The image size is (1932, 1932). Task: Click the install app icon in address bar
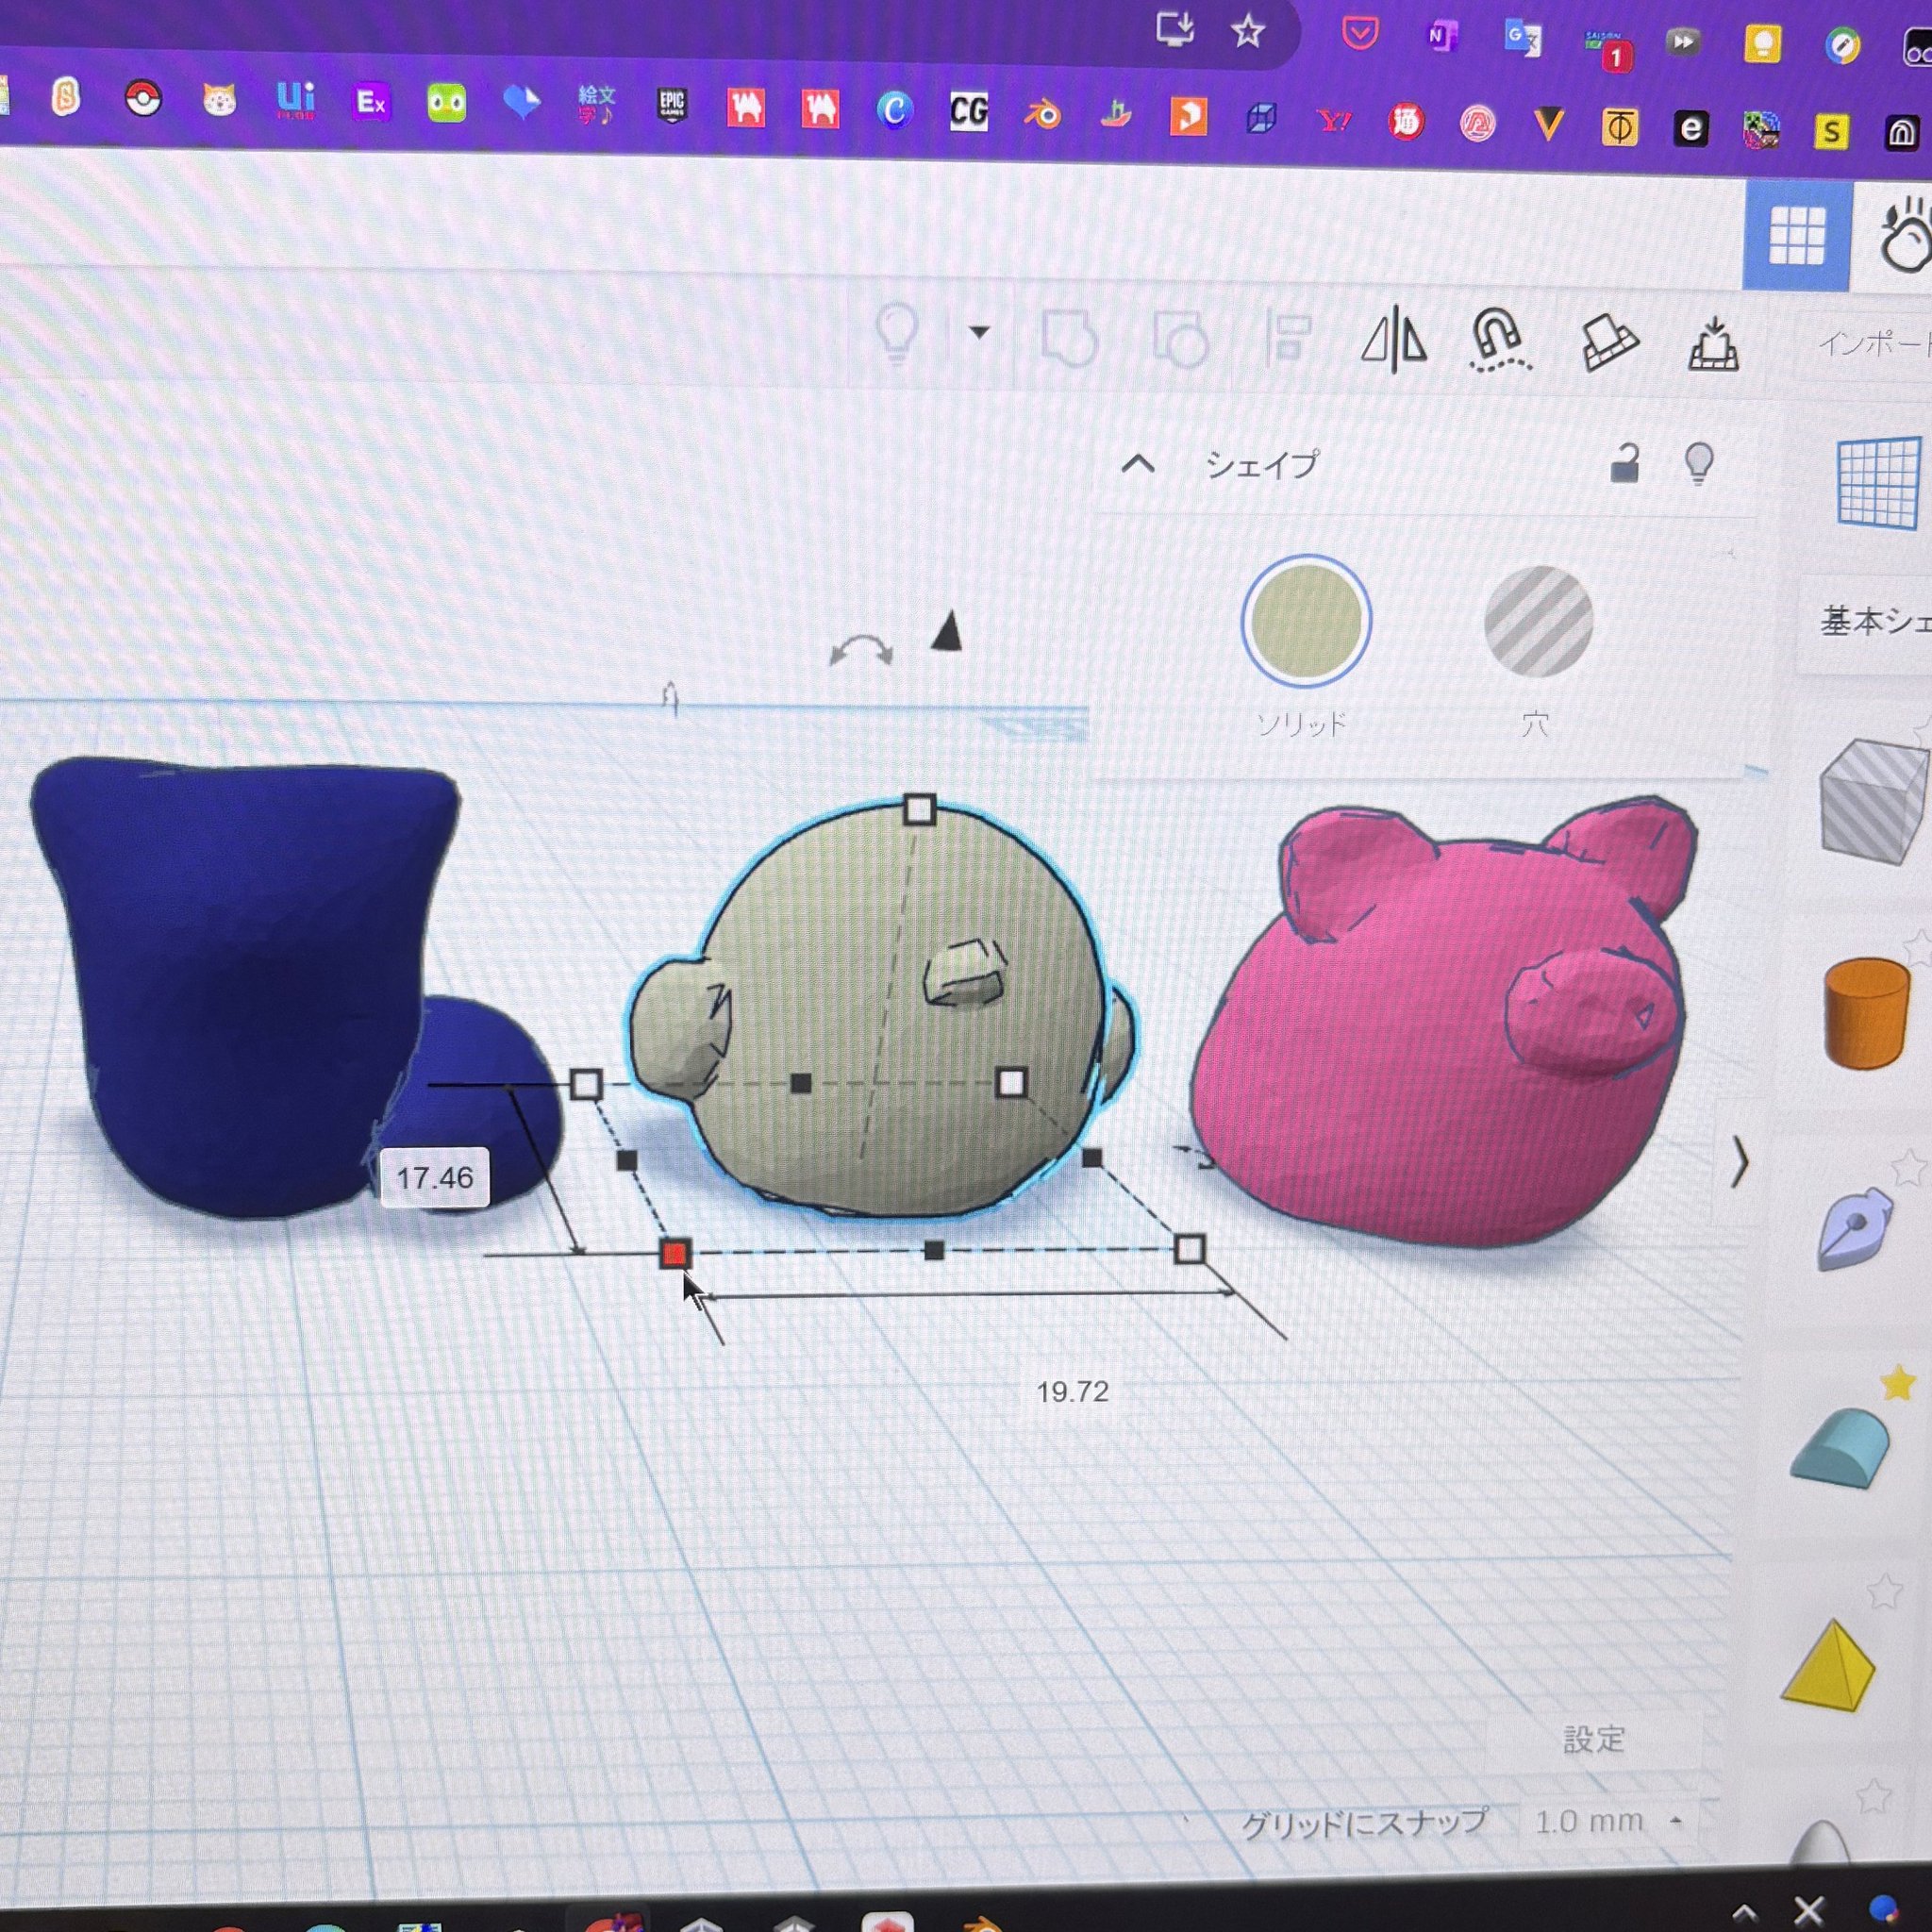click(x=1175, y=28)
